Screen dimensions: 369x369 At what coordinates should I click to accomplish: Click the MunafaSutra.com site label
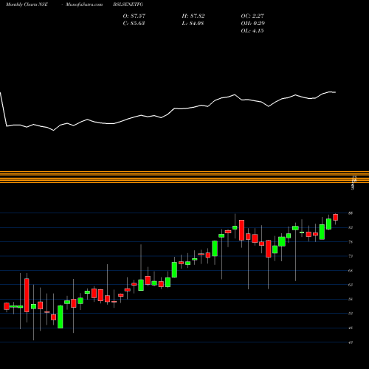click(84, 4)
